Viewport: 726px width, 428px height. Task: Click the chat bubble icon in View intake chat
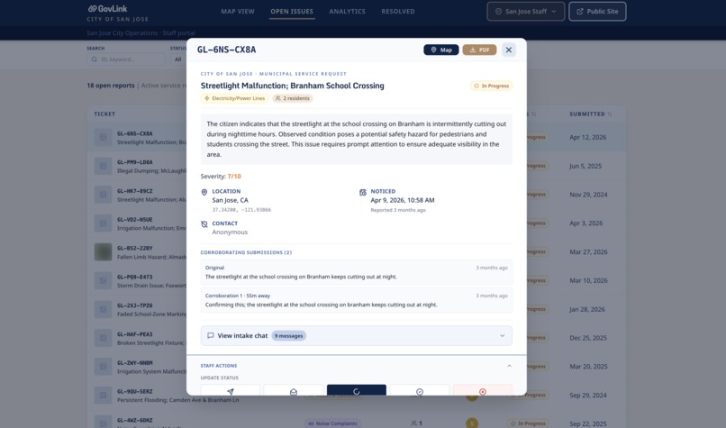[210, 335]
